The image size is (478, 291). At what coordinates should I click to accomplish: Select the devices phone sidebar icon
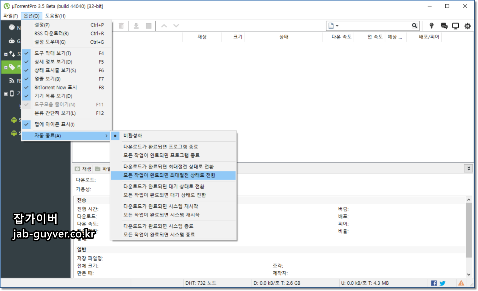pyautogui.click(x=12, y=93)
